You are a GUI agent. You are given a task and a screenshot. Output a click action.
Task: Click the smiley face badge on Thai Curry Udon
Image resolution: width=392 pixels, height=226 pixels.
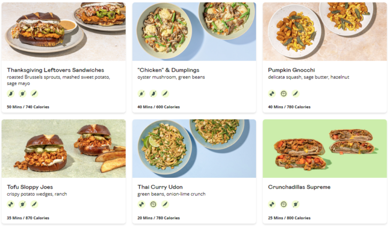[153, 204]
